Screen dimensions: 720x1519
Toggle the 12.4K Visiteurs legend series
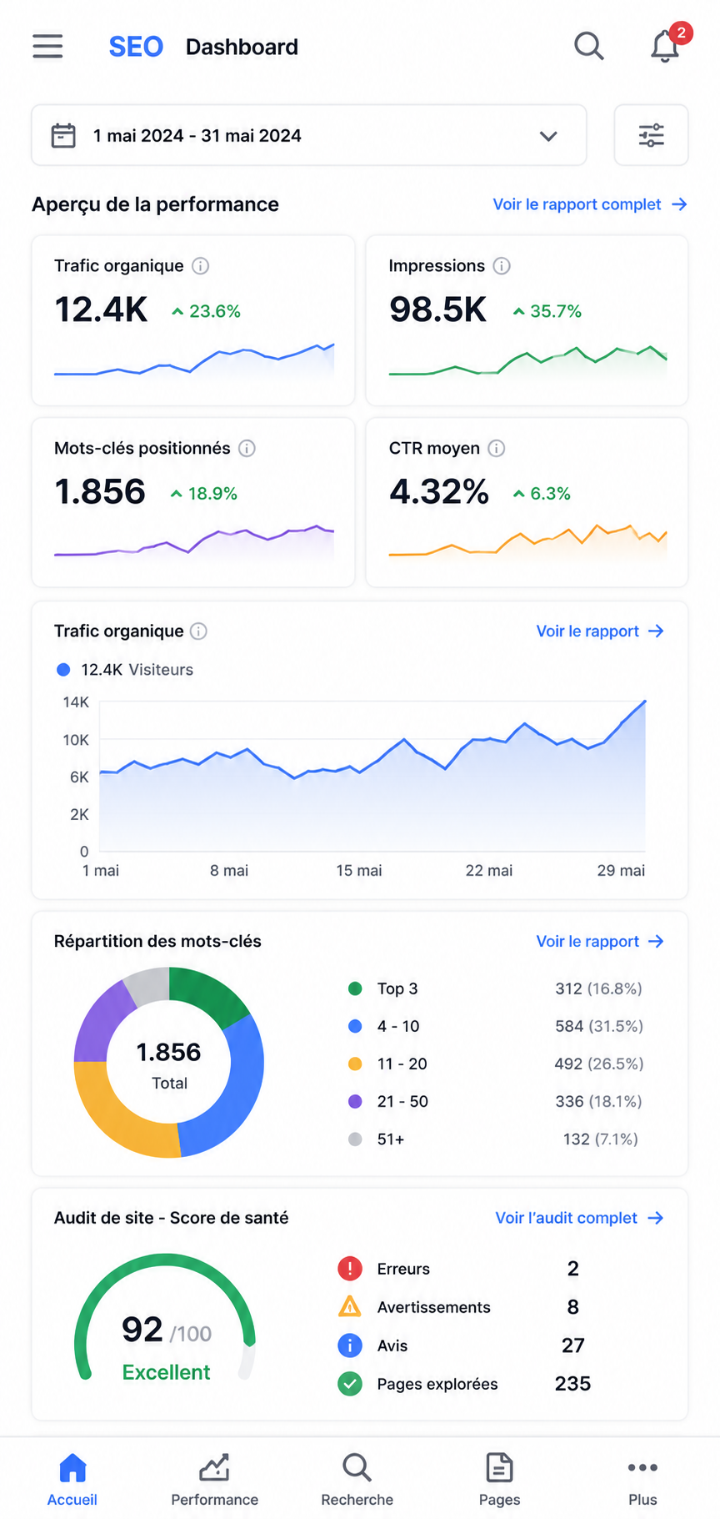pyautogui.click(x=124, y=669)
